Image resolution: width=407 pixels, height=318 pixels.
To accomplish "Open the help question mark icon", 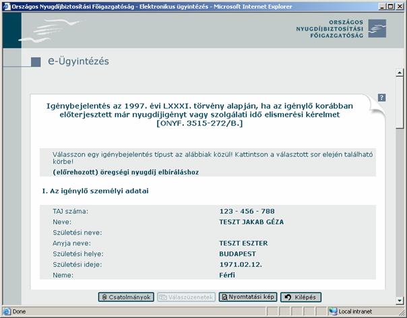I will [381, 97].
